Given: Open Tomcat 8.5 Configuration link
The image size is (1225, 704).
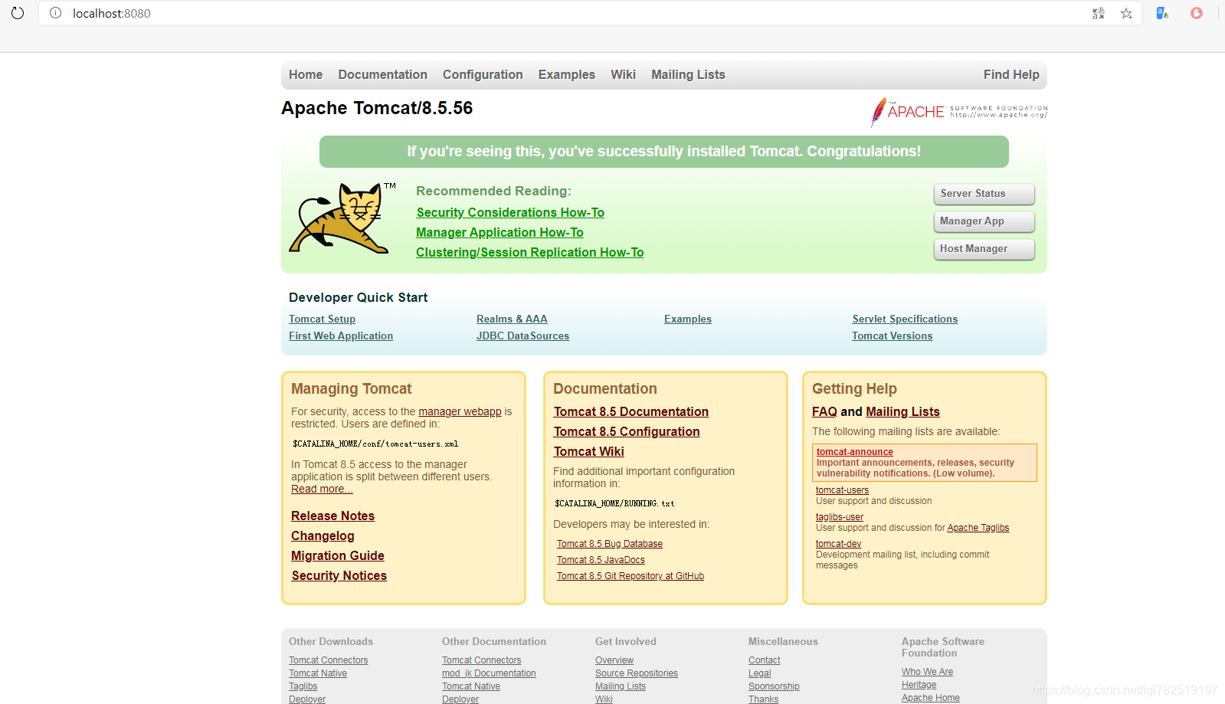Looking at the screenshot, I should click(x=627, y=431).
